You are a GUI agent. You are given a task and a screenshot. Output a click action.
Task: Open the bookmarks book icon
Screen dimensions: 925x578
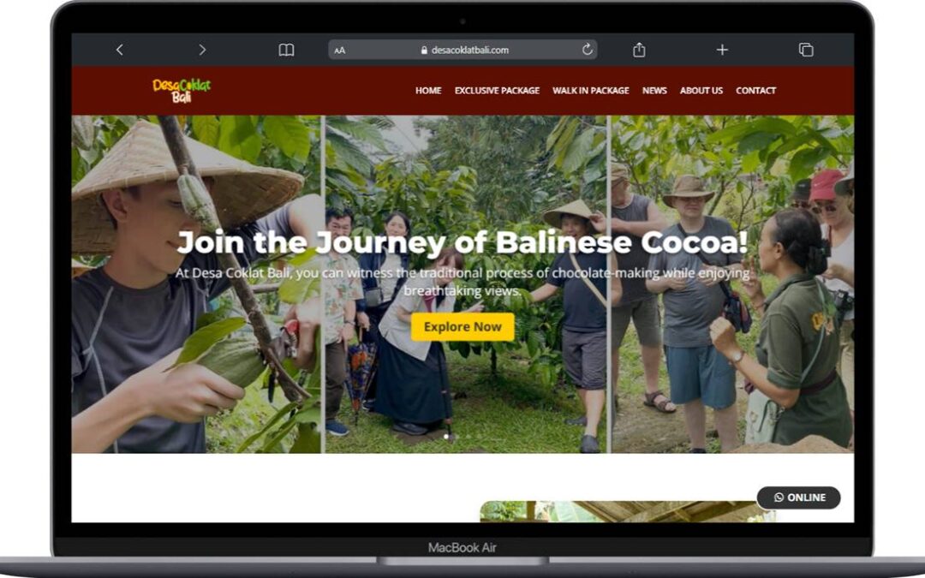click(x=286, y=50)
